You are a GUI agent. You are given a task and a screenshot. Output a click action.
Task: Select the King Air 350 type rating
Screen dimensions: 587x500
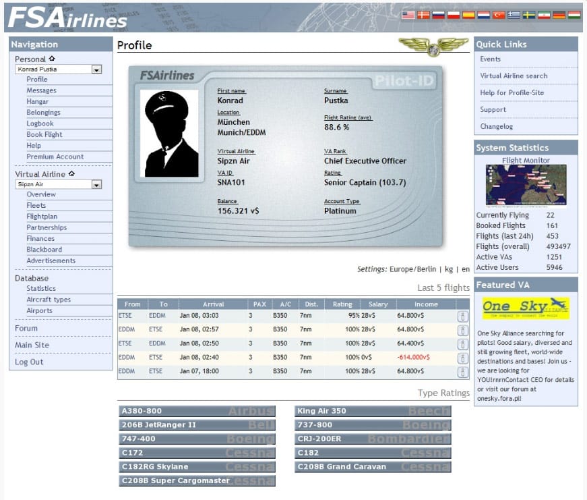point(373,411)
